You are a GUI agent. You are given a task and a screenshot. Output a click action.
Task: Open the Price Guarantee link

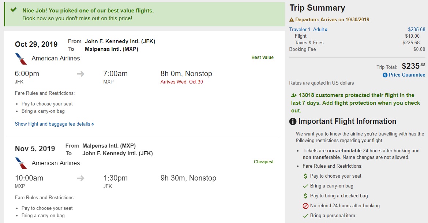coord(407,75)
